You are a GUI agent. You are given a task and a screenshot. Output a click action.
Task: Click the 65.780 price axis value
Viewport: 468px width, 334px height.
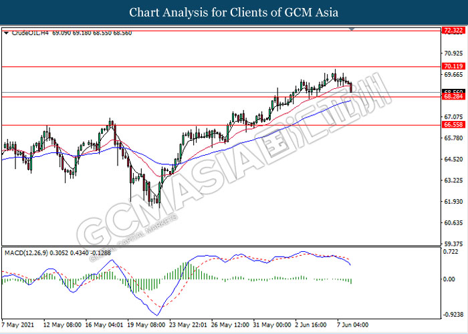click(453, 138)
